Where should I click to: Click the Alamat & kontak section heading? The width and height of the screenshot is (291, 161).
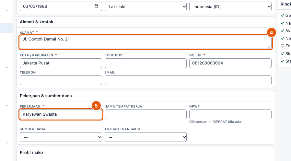[x=37, y=22]
